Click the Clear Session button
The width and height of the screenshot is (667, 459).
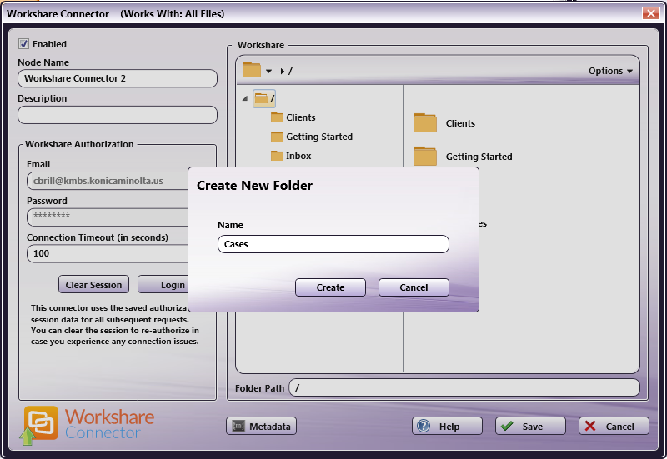(x=93, y=285)
